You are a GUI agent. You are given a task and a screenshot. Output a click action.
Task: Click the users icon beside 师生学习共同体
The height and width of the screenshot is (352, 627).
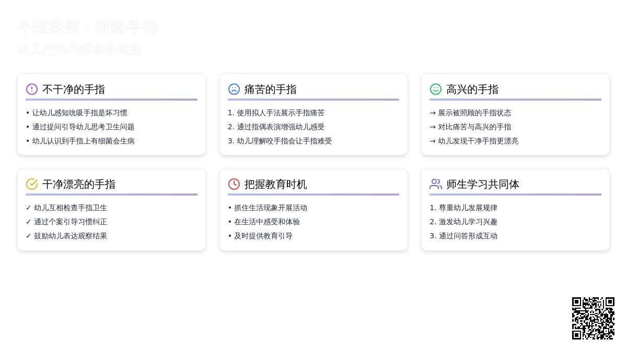pyautogui.click(x=436, y=184)
